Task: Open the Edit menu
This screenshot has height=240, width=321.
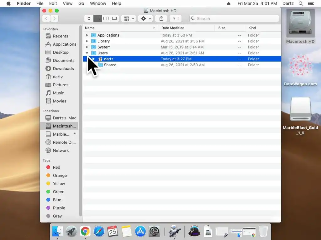Action: click(x=53, y=3)
